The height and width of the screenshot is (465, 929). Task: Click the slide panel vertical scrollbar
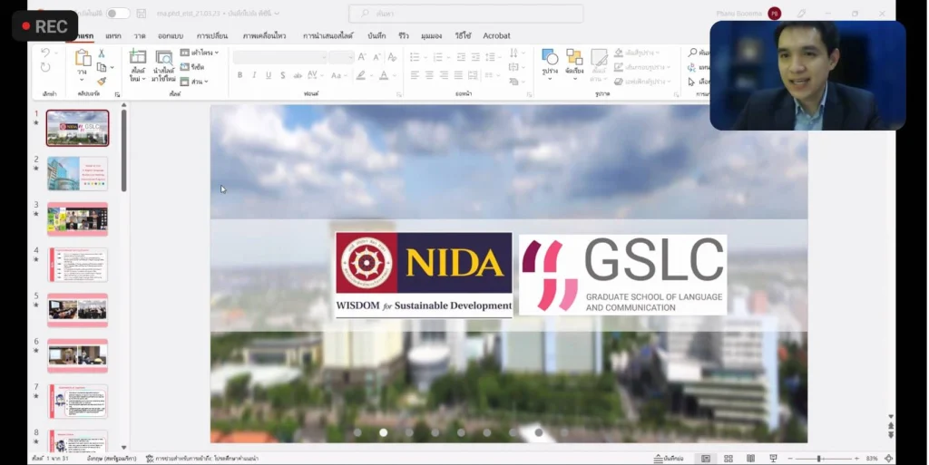[123, 150]
